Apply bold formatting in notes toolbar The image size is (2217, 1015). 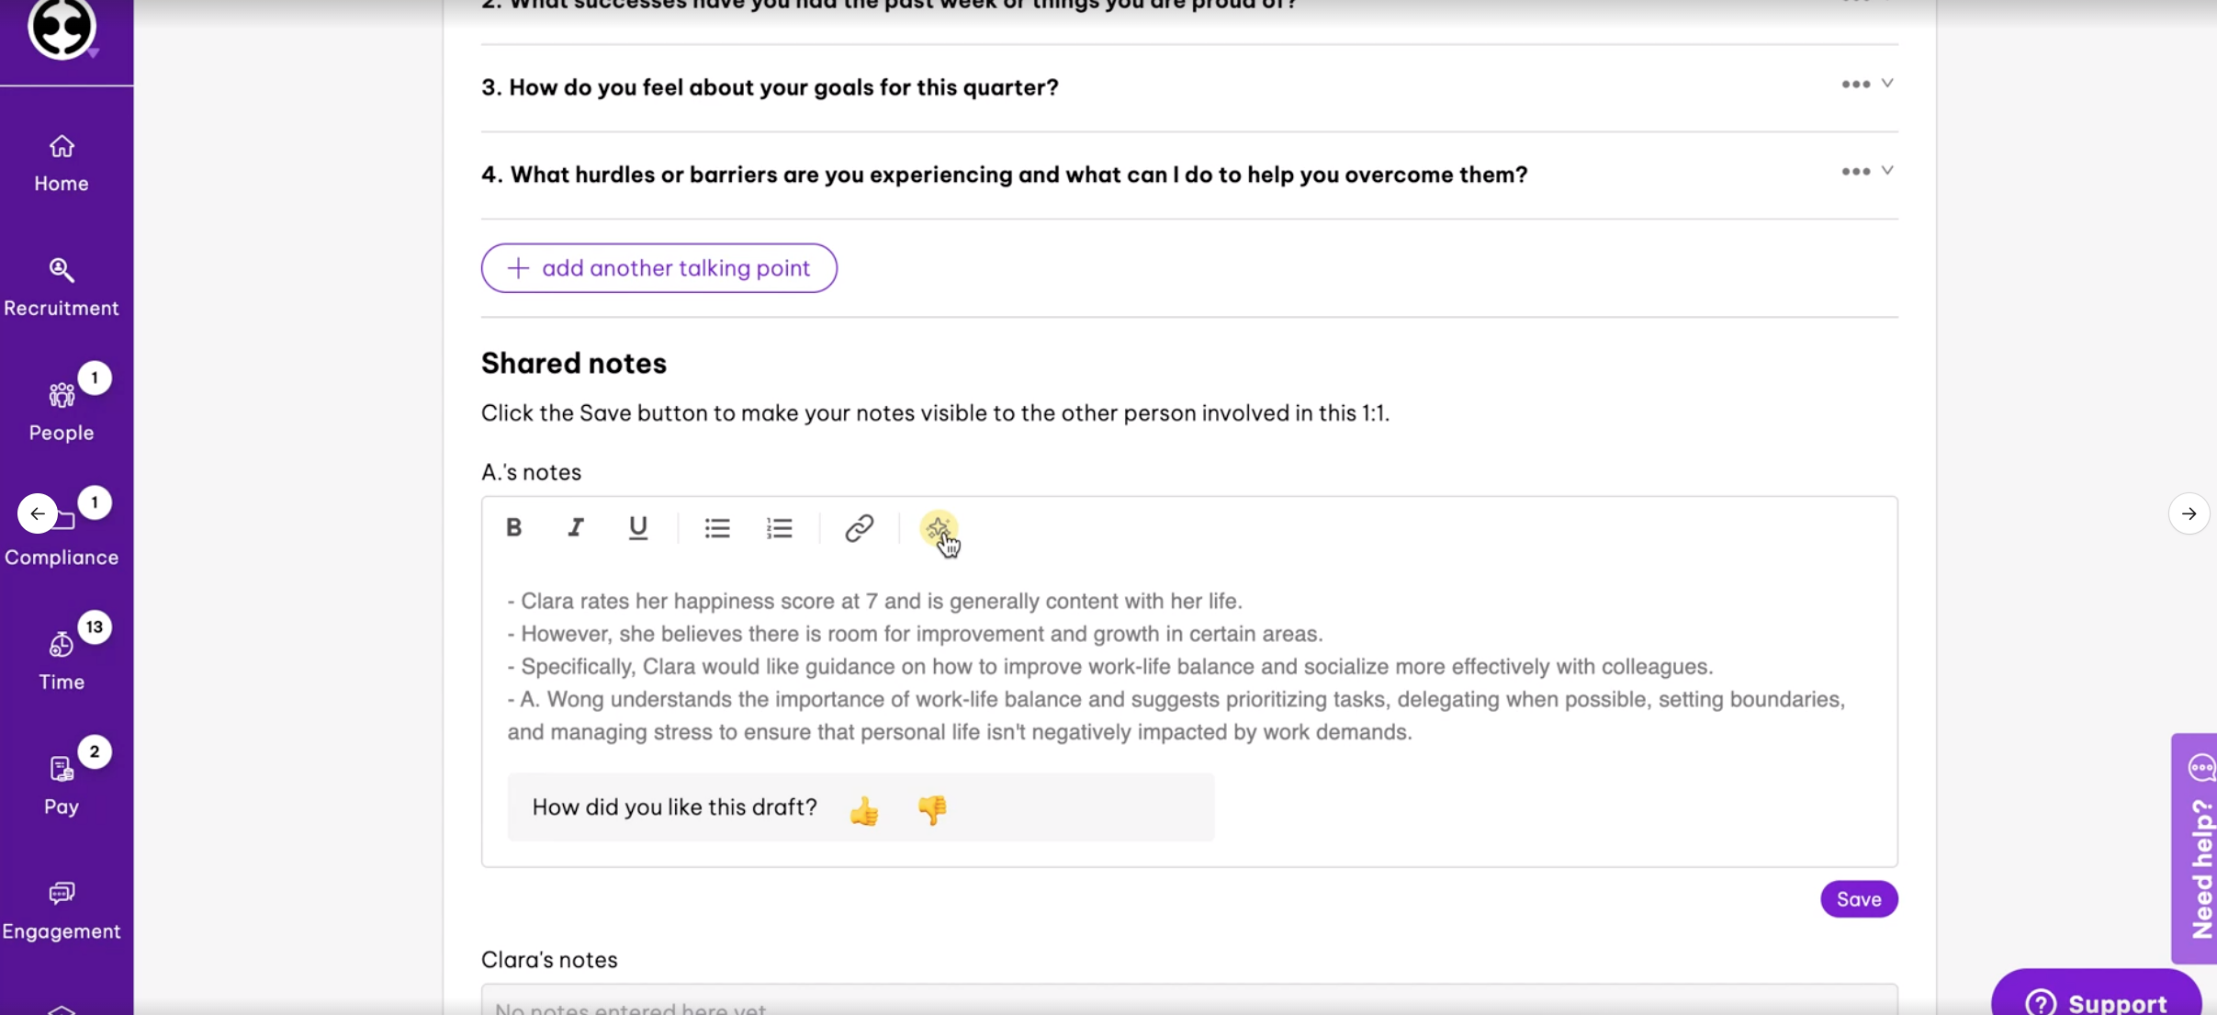[x=513, y=527]
